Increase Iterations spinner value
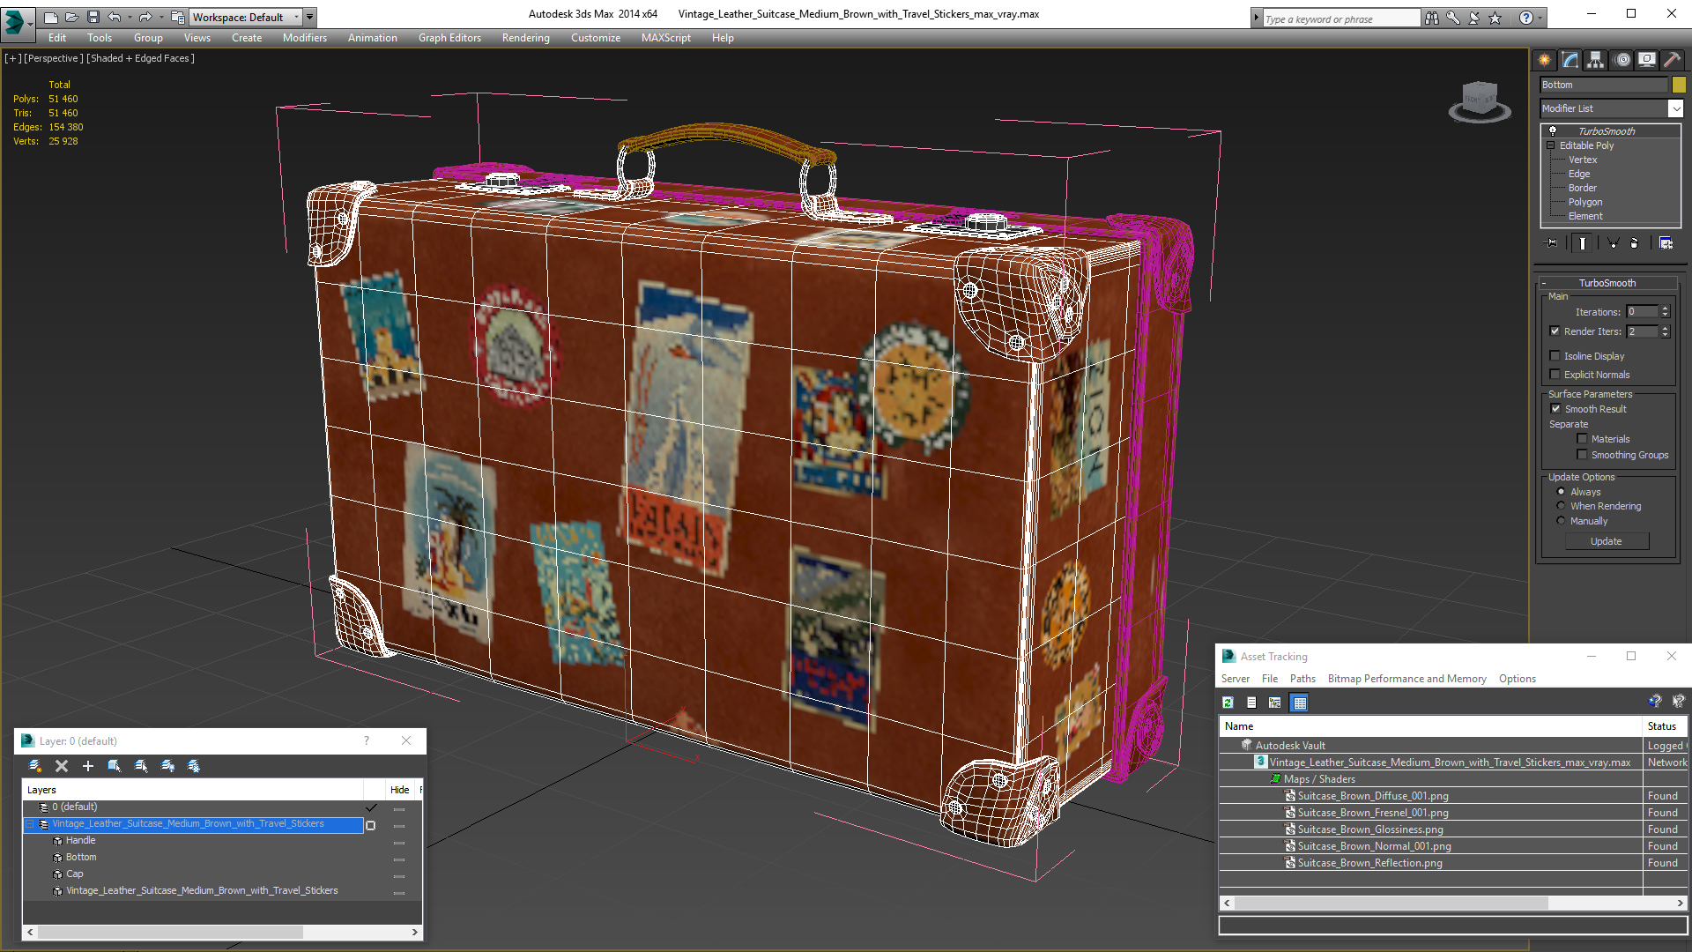 (x=1665, y=309)
